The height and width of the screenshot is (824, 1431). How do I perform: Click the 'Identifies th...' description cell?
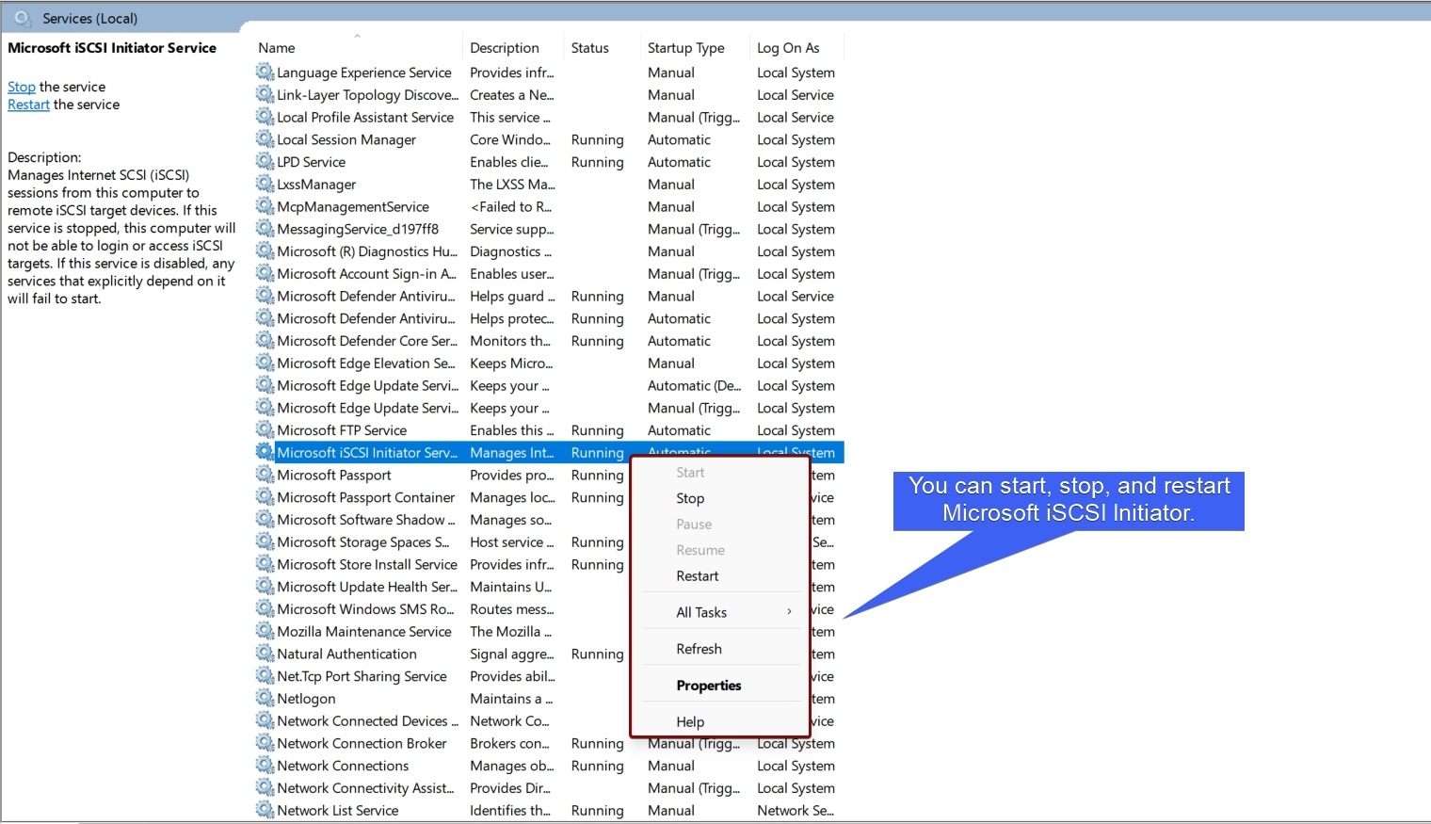pyautogui.click(x=510, y=810)
